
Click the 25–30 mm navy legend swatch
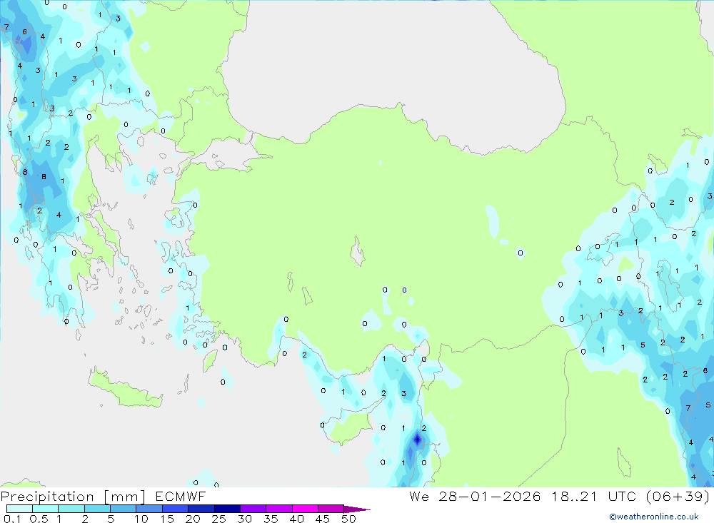pos(227,509)
